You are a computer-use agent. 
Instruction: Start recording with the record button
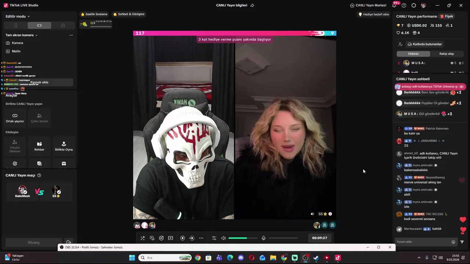[182, 238]
